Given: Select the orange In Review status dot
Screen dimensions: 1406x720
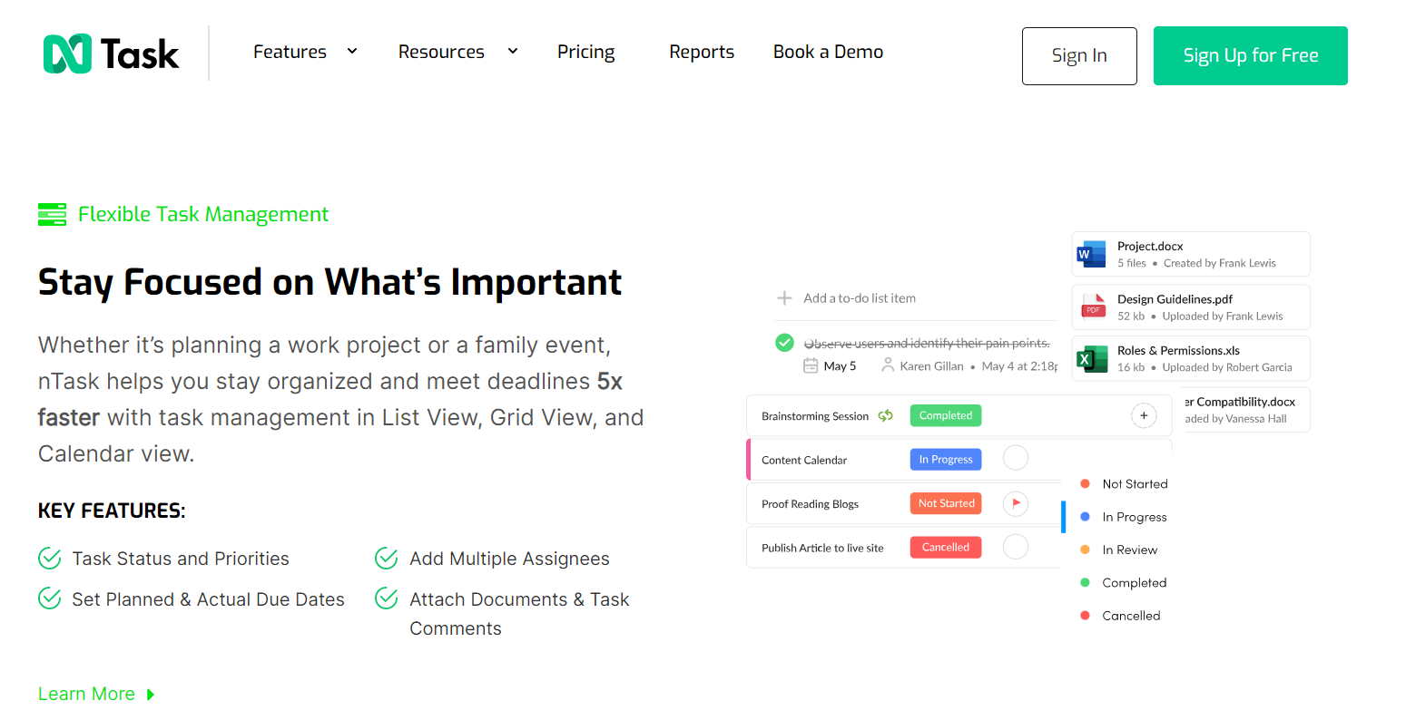Looking at the screenshot, I should click(x=1085, y=550).
